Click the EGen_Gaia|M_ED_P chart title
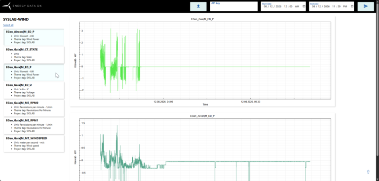The width and height of the screenshot is (379, 181). tap(202, 19)
